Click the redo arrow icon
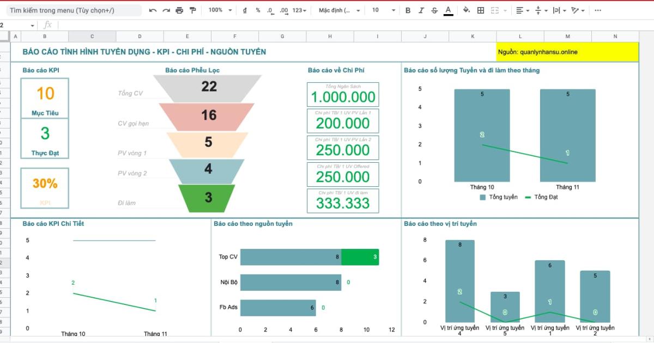Image resolution: width=654 pixels, height=343 pixels. click(166, 10)
